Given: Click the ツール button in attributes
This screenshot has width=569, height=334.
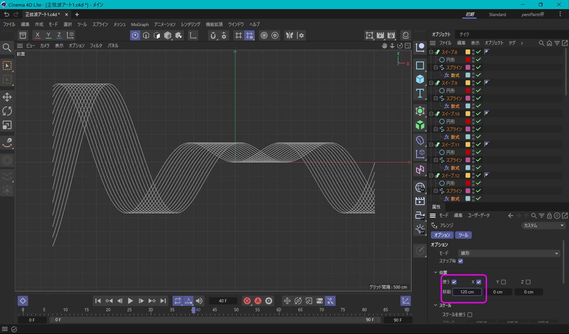Looking at the screenshot, I should [463, 235].
